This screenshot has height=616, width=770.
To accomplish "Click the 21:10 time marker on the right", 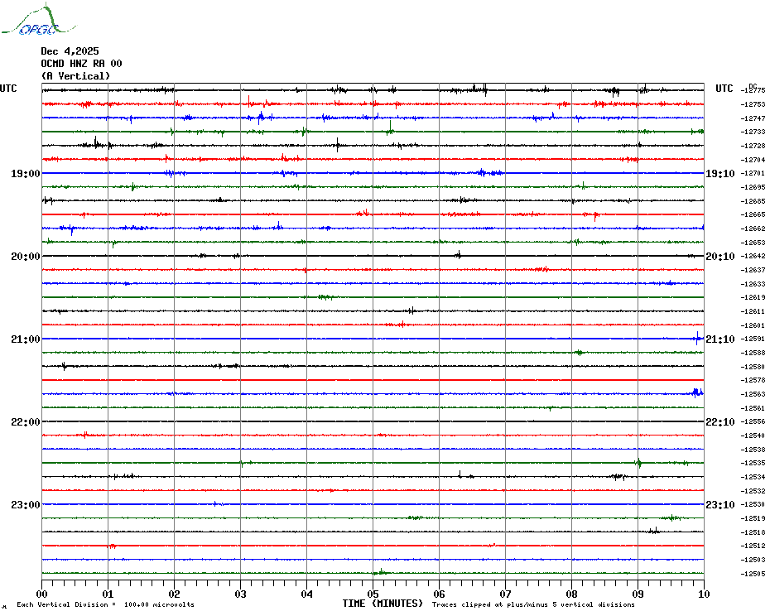I will point(719,339).
